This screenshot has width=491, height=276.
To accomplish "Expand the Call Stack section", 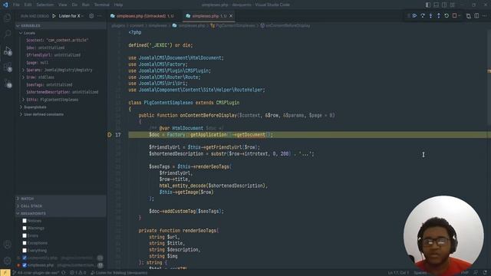I will (61, 206).
